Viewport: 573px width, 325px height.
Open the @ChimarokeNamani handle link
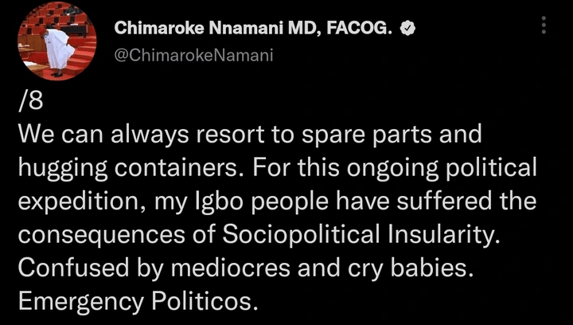(193, 55)
